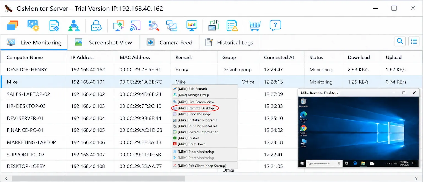Viewport: 423px width, 182px height.
Task: Click Google Chrome shortcut on remote desktop
Action: coord(303,131)
